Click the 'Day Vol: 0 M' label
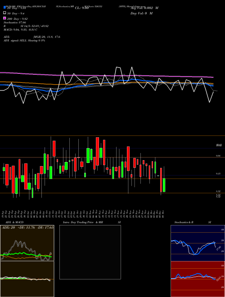The image size is (225, 297). (x=141, y=13)
